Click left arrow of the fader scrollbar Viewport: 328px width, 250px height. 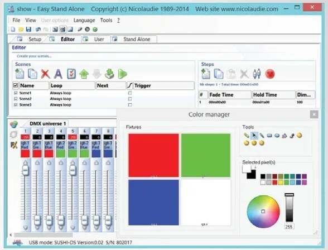pyautogui.click(x=11, y=235)
